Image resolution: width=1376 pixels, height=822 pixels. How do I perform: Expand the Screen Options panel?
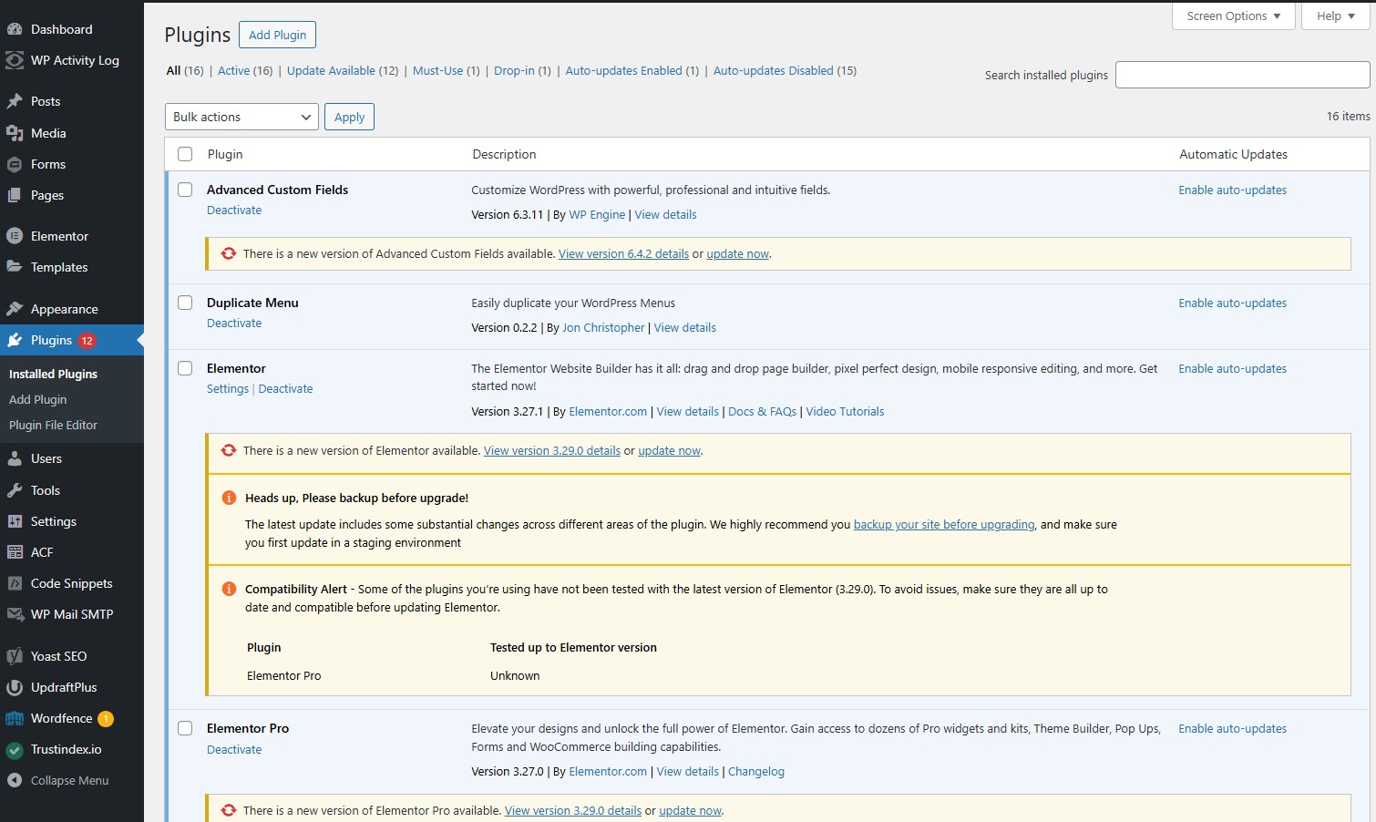(1233, 16)
